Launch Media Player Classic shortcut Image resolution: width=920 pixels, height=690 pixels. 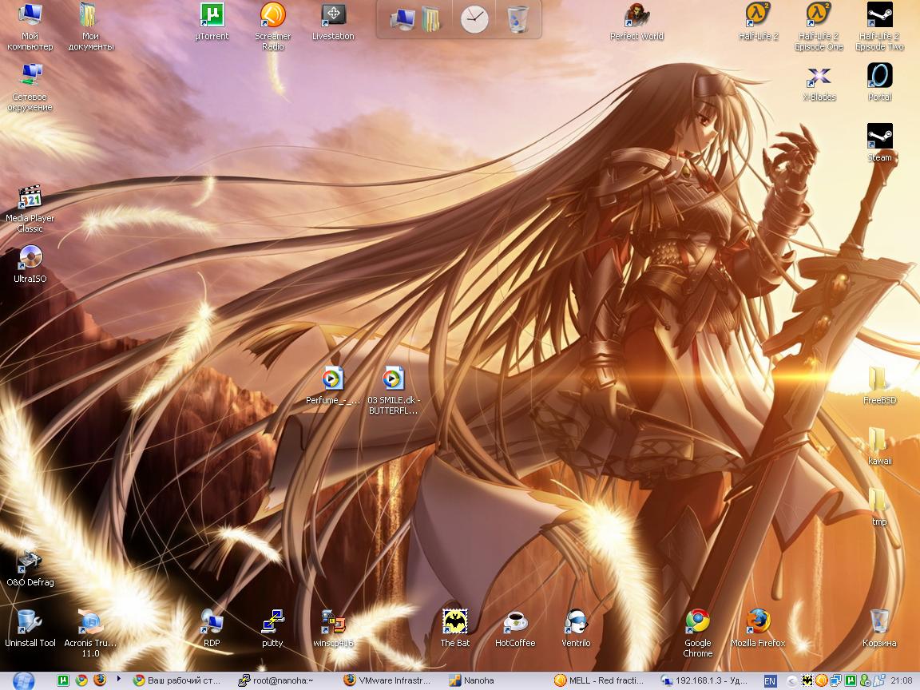click(x=30, y=209)
